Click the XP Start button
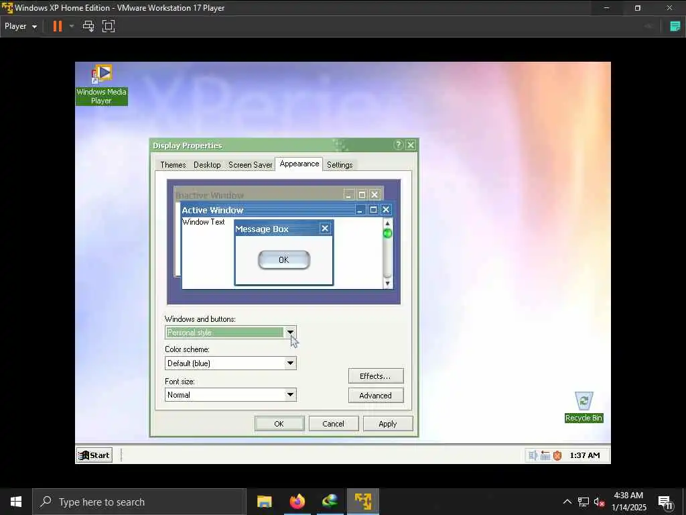Viewport: 686px width, 515px height. click(x=94, y=455)
